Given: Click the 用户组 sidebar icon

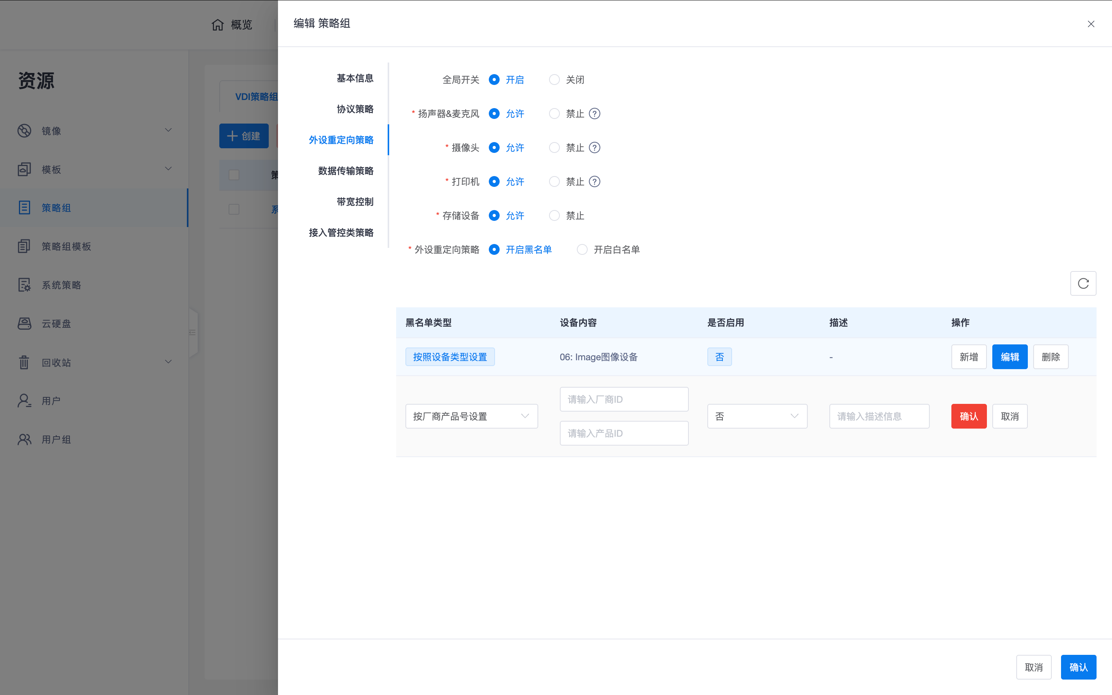Looking at the screenshot, I should [x=24, y=439].
